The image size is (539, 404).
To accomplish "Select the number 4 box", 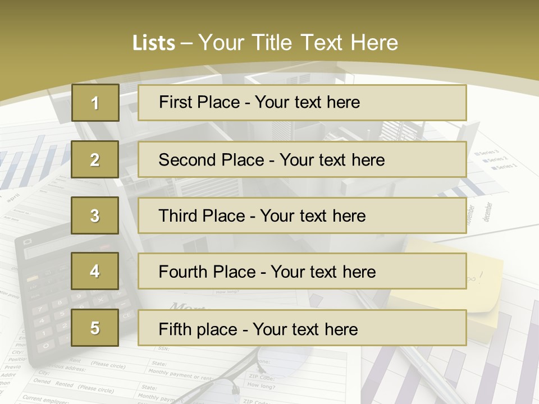I will click(95, 271).
